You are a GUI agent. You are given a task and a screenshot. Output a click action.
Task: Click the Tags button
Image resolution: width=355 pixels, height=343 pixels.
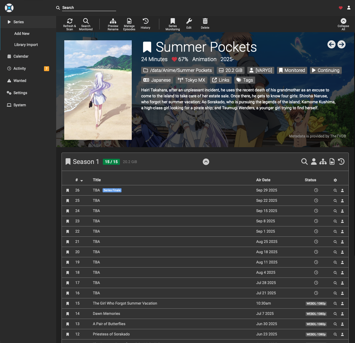click(x=245, y=80)
